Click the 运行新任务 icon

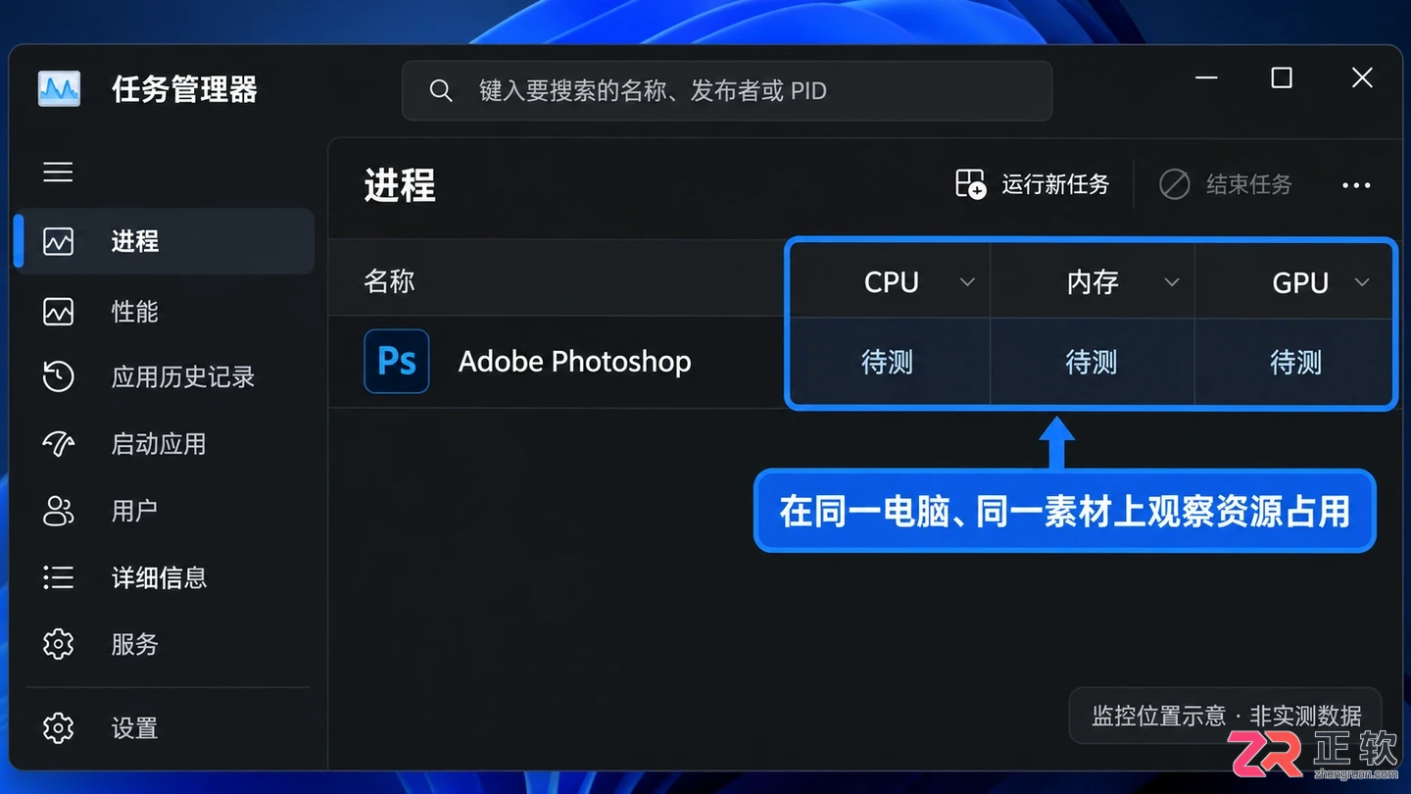970,183
